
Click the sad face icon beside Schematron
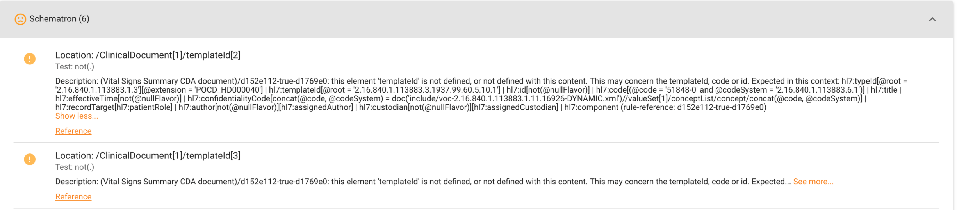coord(20,19)
